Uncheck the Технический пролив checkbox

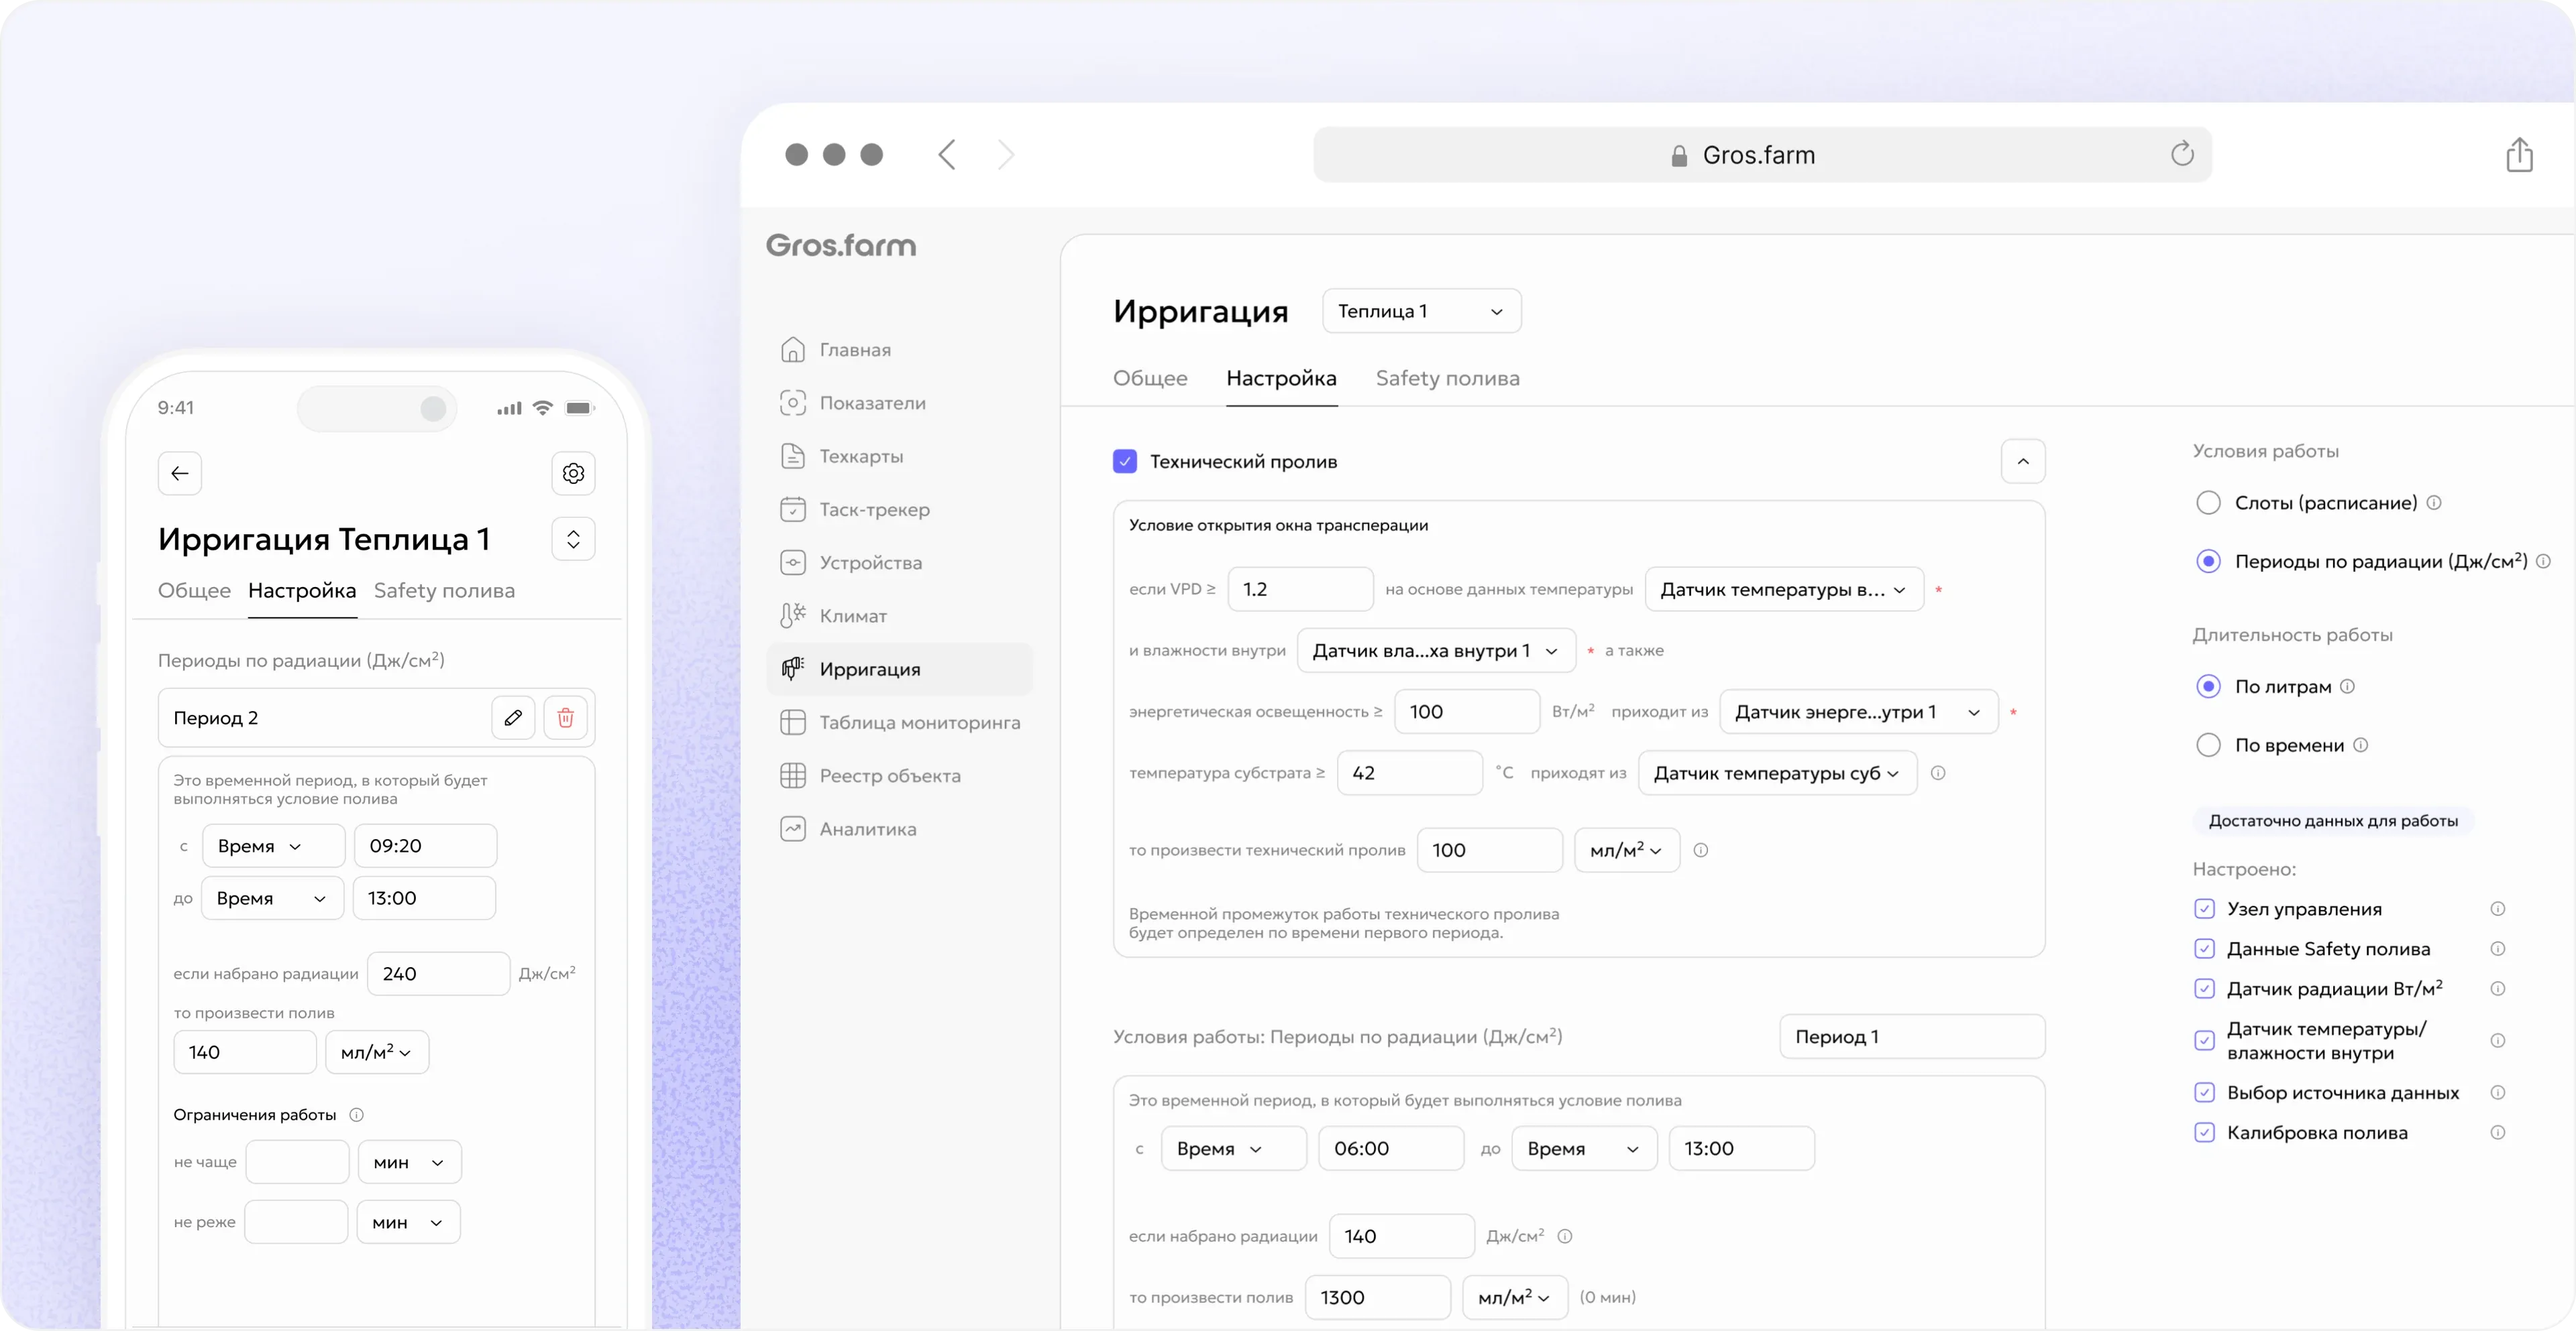point(1125,462)
